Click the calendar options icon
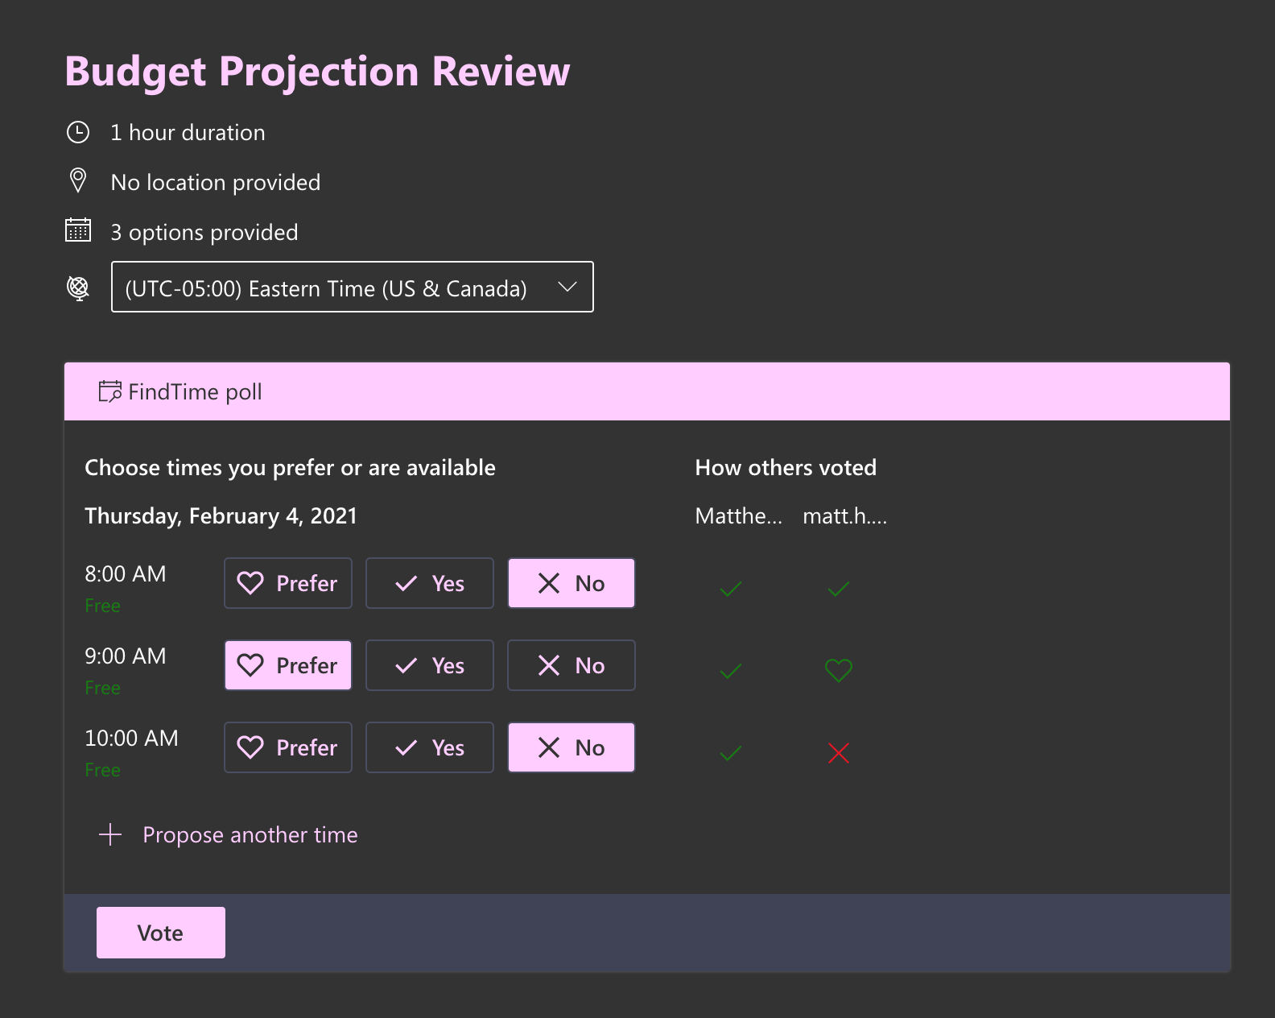This screenshot has width=1275, height=1018. click(78, 230)
